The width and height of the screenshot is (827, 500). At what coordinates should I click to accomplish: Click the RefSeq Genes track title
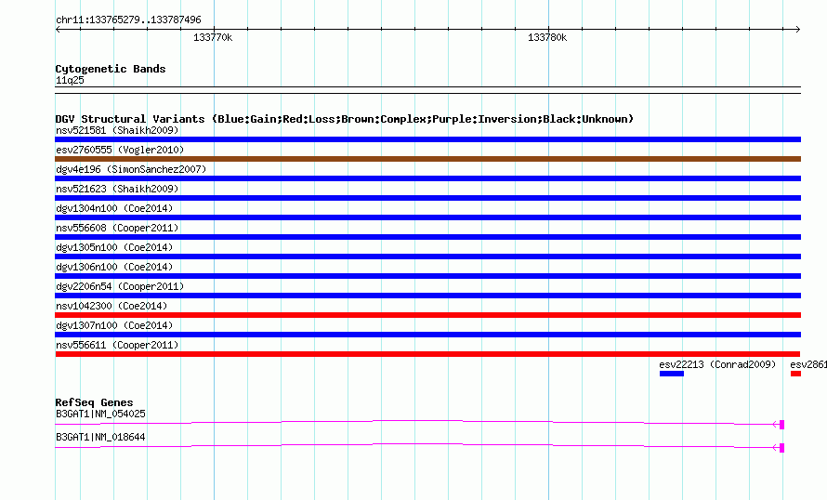pyautogui.click(x=94, y=402)
